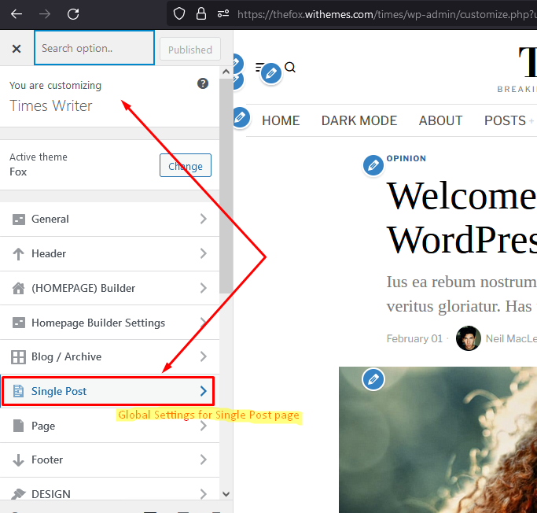Click the Footer down-arrow icon

(19, 460)
